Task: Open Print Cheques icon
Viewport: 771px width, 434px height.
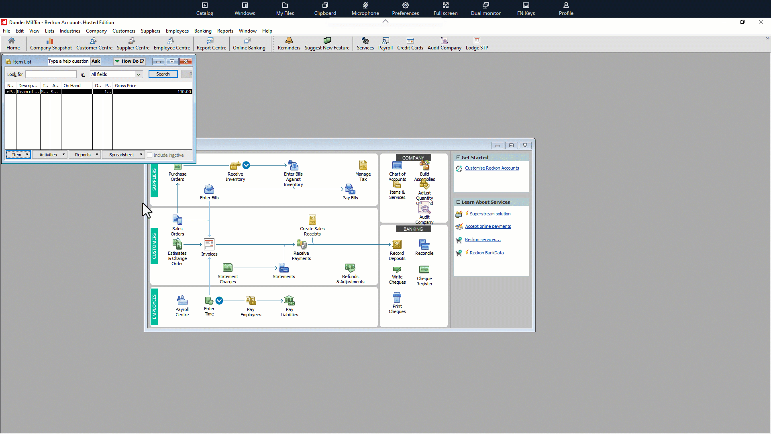Action: click(x=397, y=303)
